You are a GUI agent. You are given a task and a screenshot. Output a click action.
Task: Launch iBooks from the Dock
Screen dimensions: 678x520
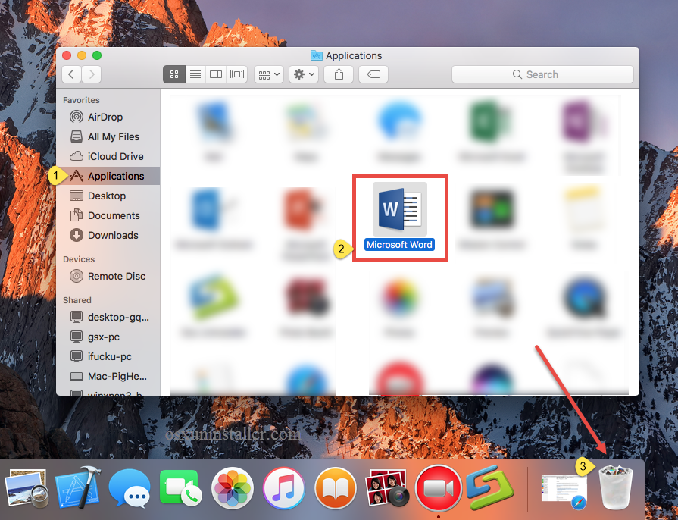pyautogui.click(x=335, y=489)
